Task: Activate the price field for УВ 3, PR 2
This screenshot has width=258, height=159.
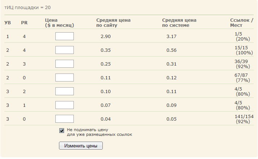Action: pyautogui.click(x=64, y=91)
